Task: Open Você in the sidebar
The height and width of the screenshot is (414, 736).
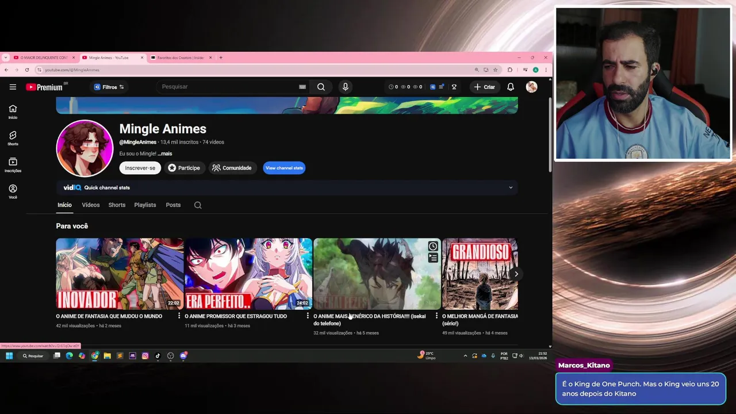Action: point(13,191)
